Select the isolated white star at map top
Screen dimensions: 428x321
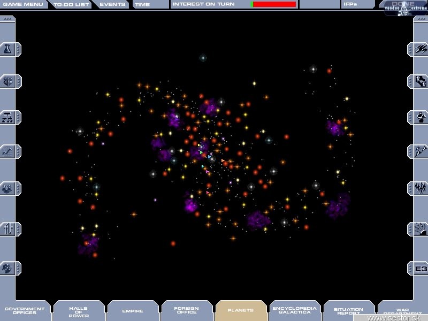203,58
